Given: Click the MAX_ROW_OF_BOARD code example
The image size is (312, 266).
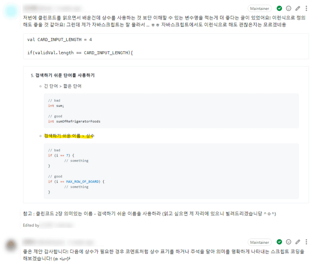Looking at the screenshot, I should [x=84, y=181].
